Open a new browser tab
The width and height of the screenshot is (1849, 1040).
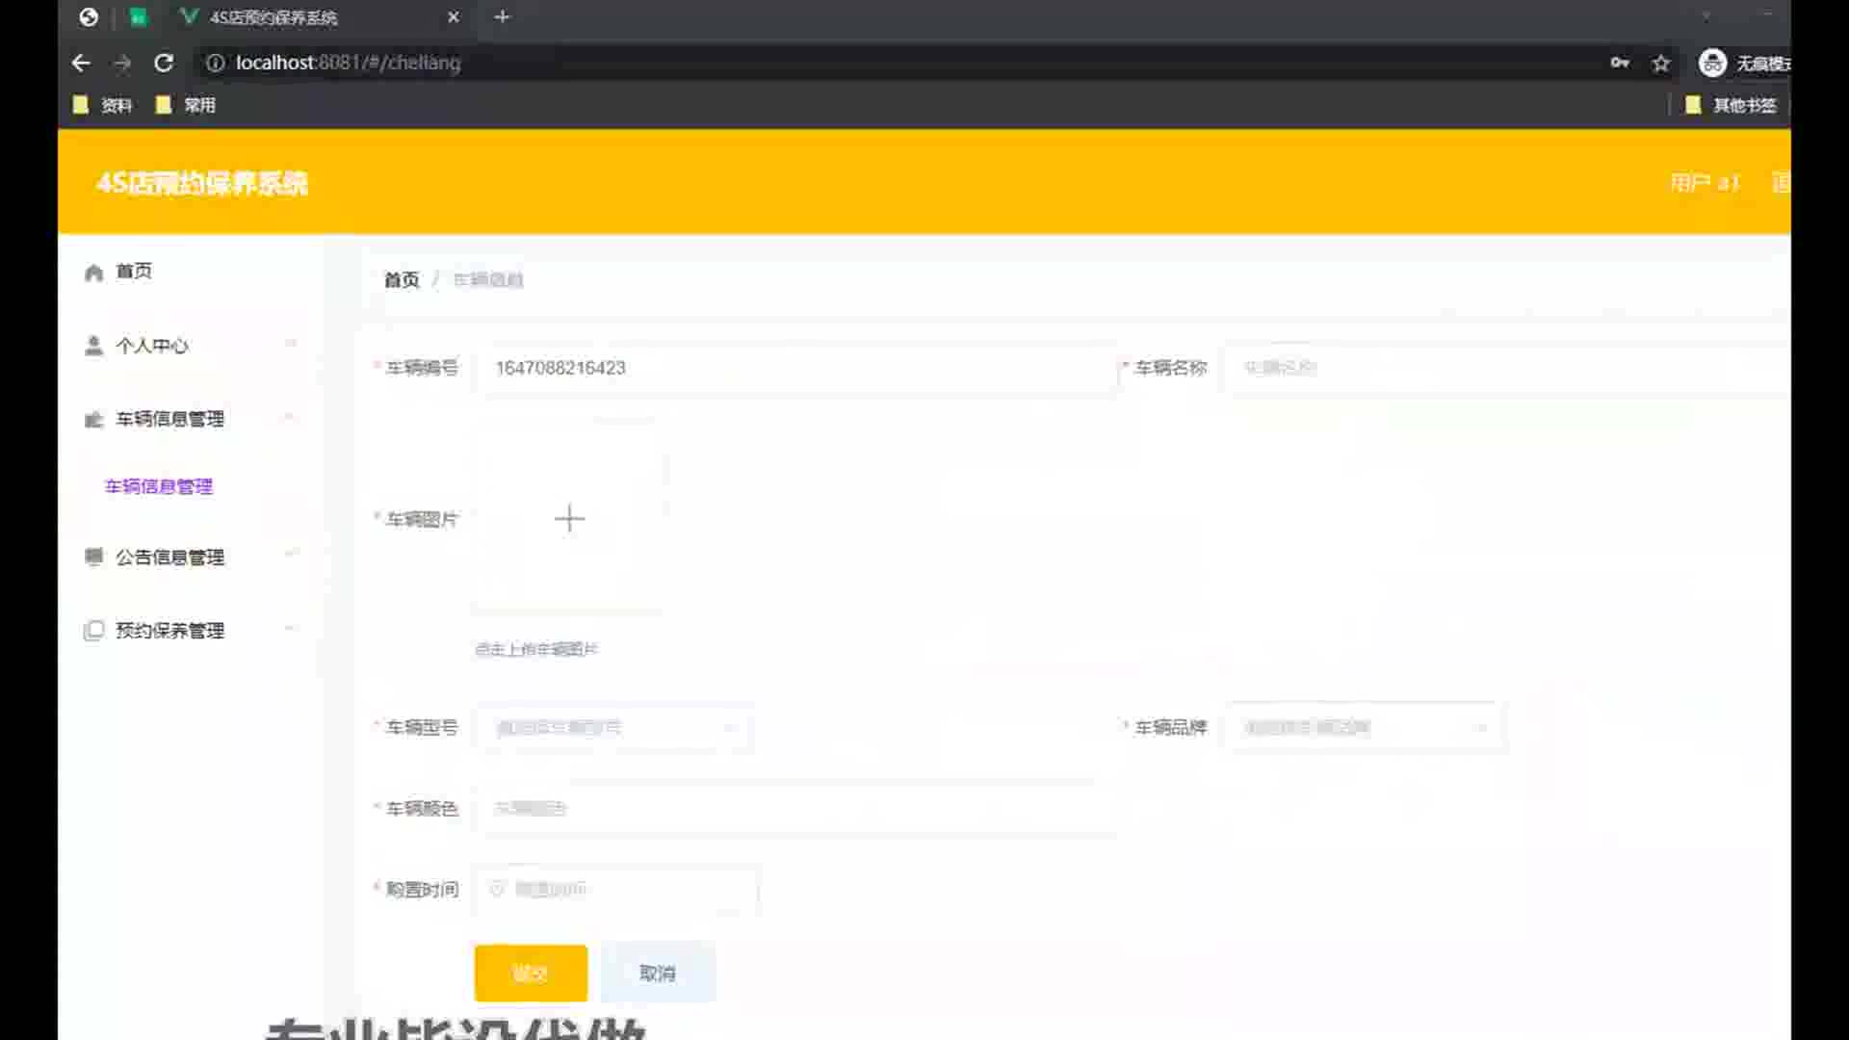502,16
